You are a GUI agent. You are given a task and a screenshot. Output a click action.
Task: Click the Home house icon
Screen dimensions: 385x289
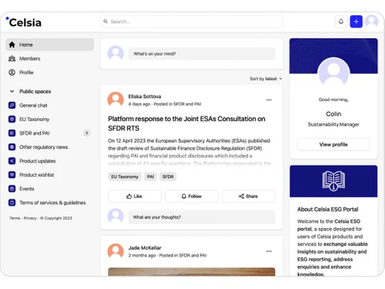tap(12, 45)
